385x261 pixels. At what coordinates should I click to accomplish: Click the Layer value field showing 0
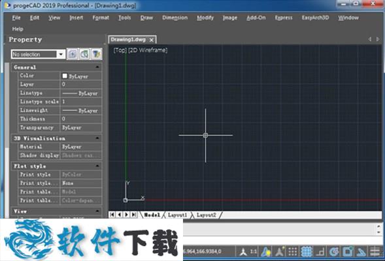coord(81,84)
